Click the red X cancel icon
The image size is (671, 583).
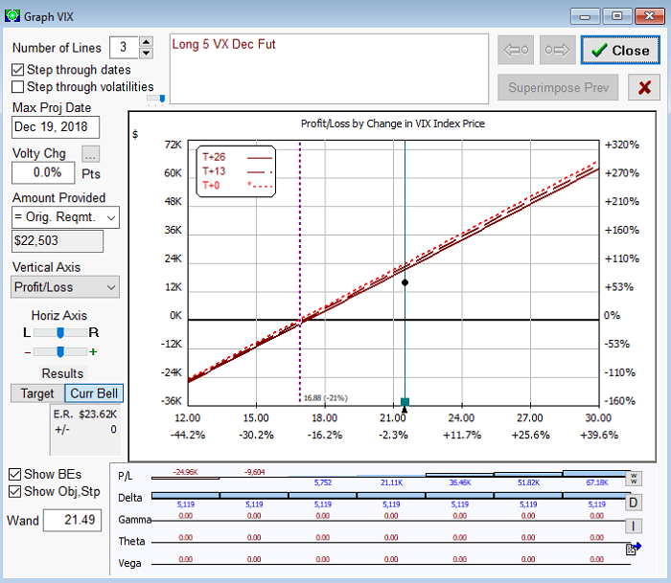[x=644, y=88]
